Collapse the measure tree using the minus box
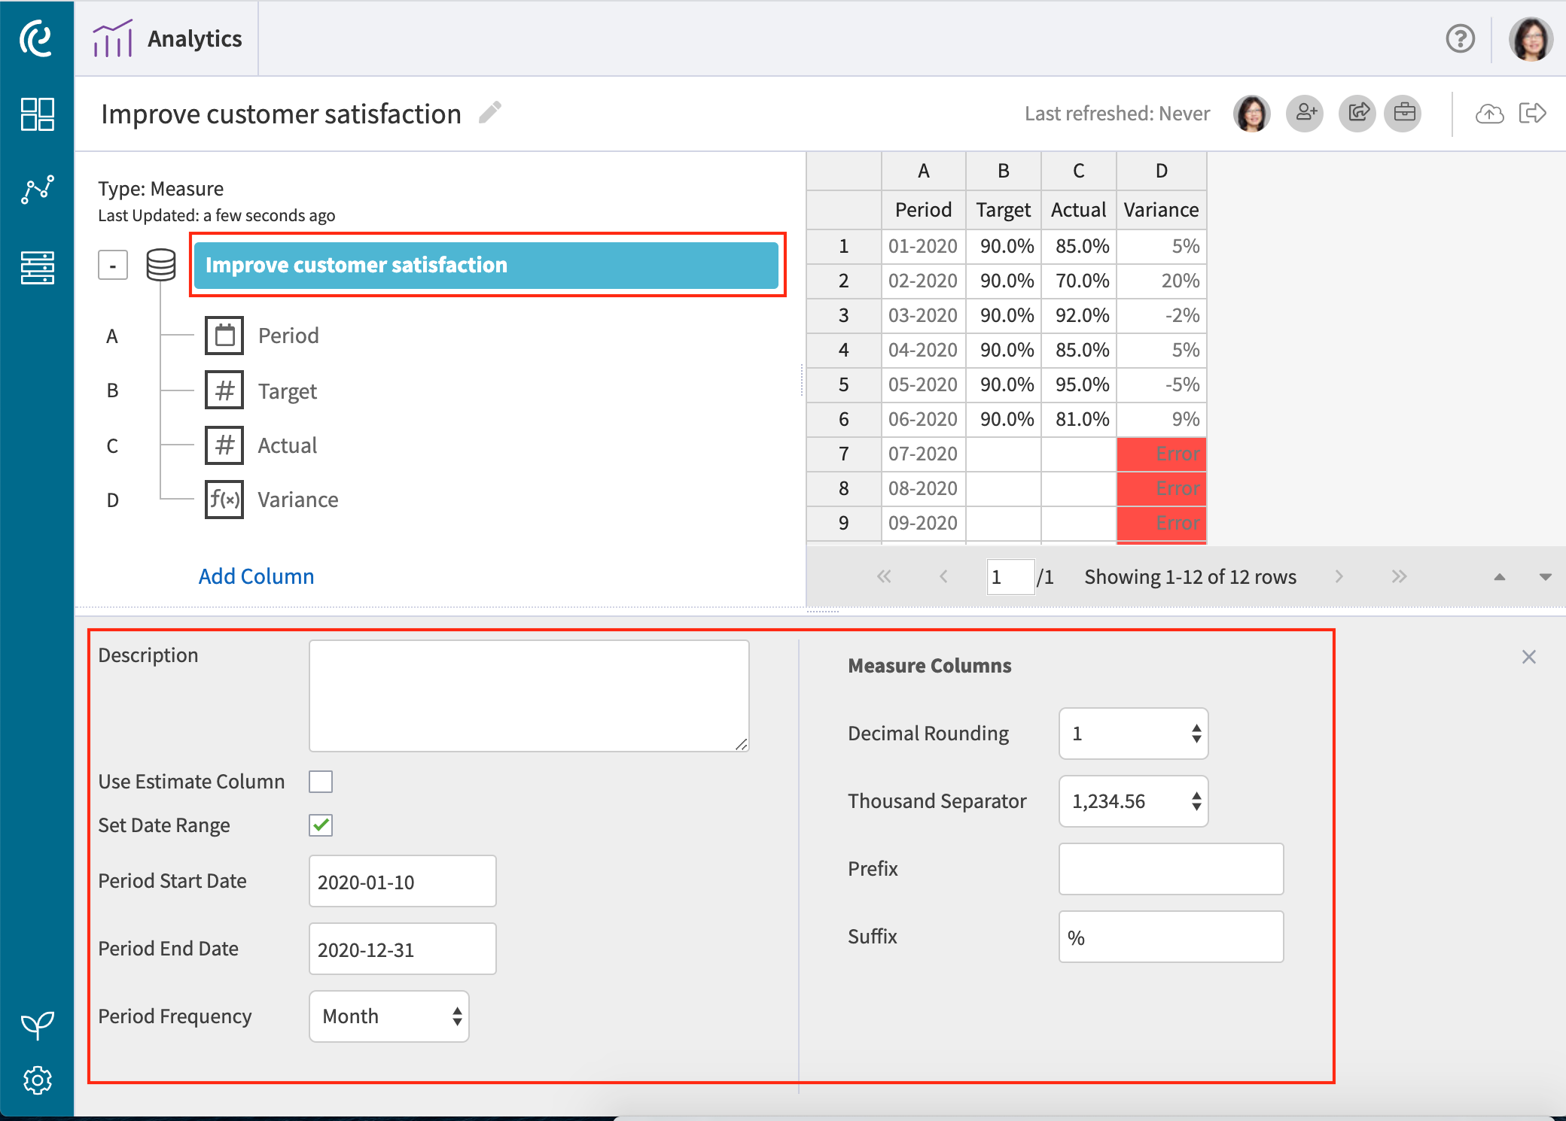The height and width of the screenshot is (1121, 1566). [x=112, y=264]
